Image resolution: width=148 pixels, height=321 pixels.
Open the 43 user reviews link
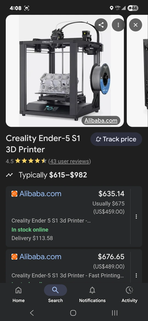pos(70,161)
